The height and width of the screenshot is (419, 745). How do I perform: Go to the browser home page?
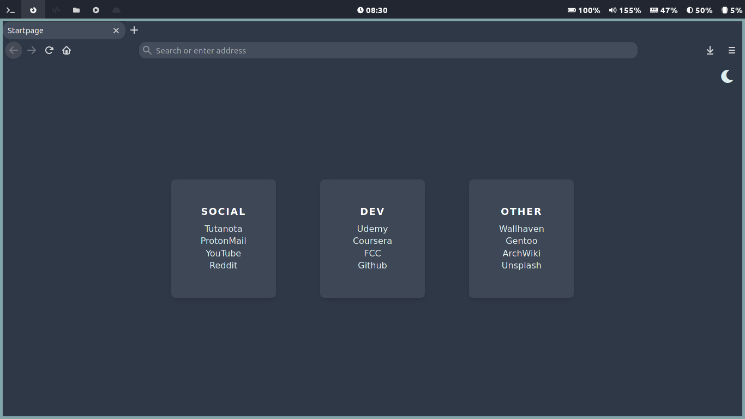point(67,50)
